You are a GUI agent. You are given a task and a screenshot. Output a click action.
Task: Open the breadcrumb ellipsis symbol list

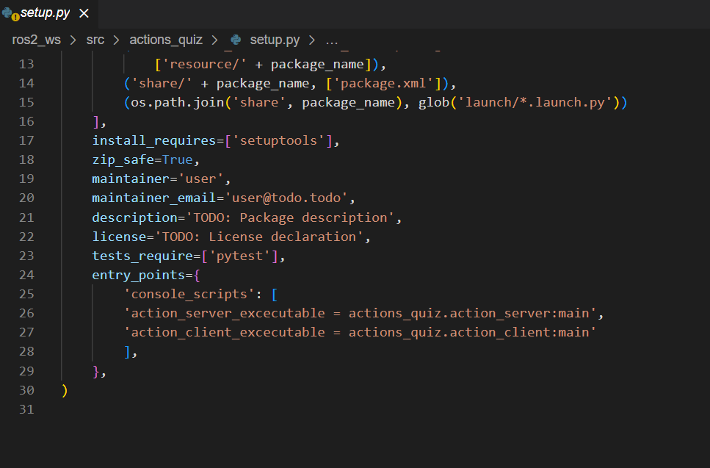click(331, 40)
